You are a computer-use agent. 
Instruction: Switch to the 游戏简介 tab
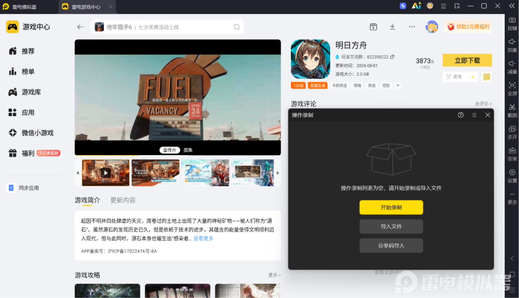tap(87, 200)
